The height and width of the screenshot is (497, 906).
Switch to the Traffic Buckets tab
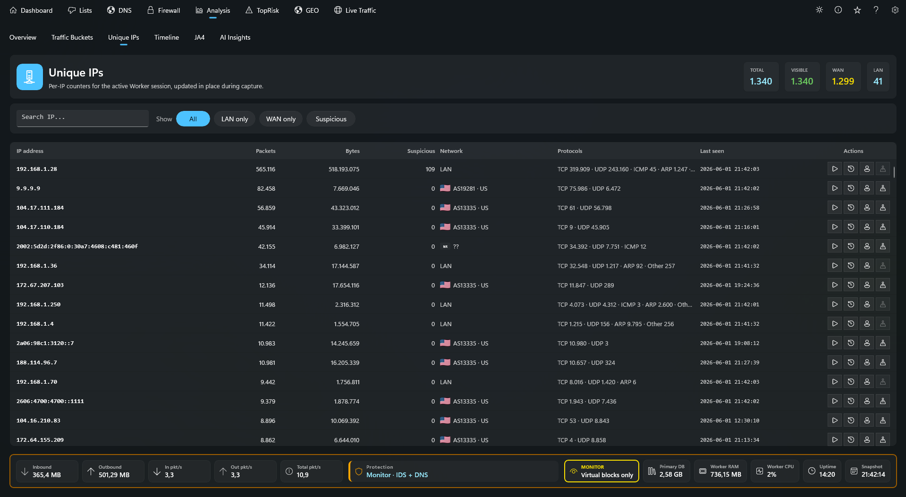(x=72, y=37)
